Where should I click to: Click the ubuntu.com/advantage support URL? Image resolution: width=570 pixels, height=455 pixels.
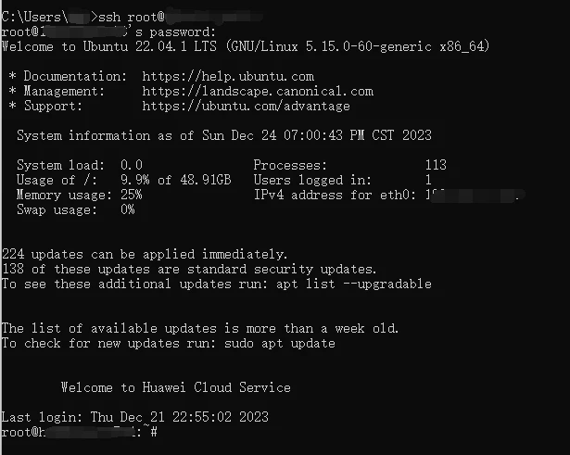coord(246,107)
